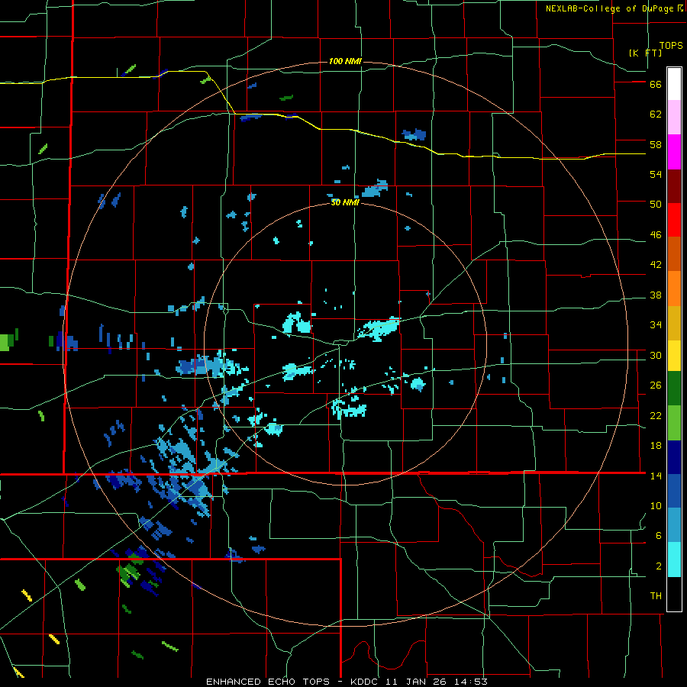Click the magenta legend swatch near 58
687x687 pixels.
coord(674,152)
